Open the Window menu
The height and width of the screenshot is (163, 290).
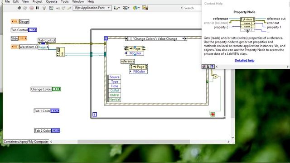tap(78, 2)
